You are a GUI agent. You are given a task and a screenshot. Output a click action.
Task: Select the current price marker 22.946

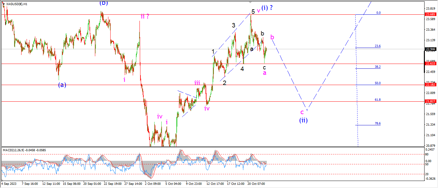click(x=430, y=49)
